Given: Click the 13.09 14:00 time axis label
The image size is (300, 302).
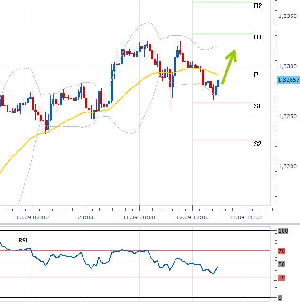Looking at the screenshot, I should pos(246,217).
